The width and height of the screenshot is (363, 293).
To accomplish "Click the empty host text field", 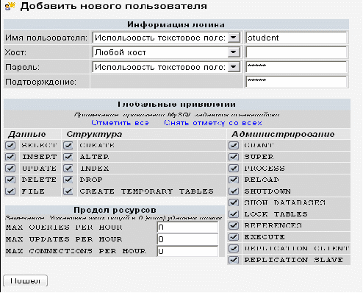I will point(296,52).
